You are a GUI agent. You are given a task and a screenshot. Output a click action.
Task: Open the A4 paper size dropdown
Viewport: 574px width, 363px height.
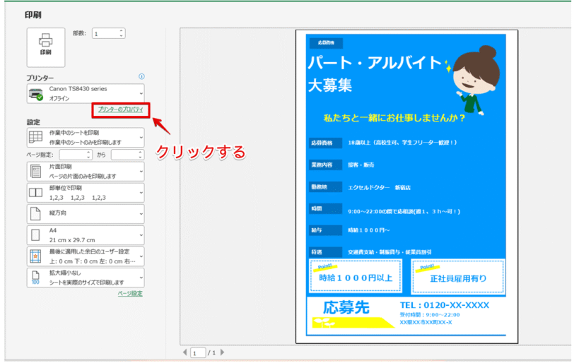(86, 235)
